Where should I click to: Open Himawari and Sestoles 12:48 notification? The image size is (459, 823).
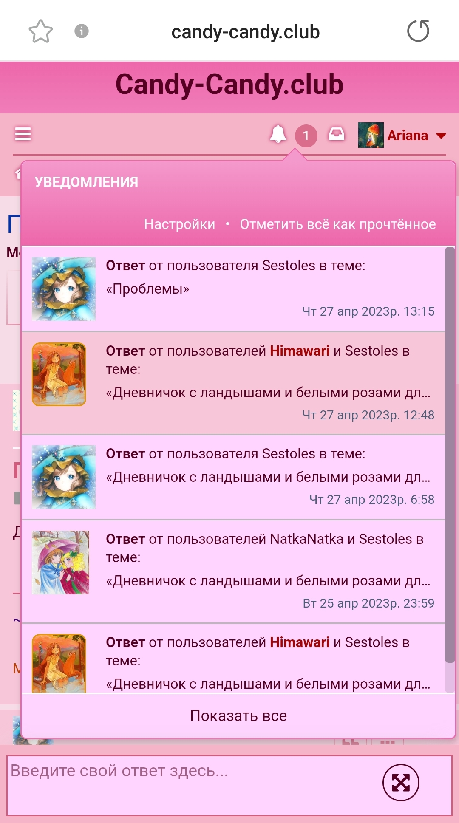233,383
